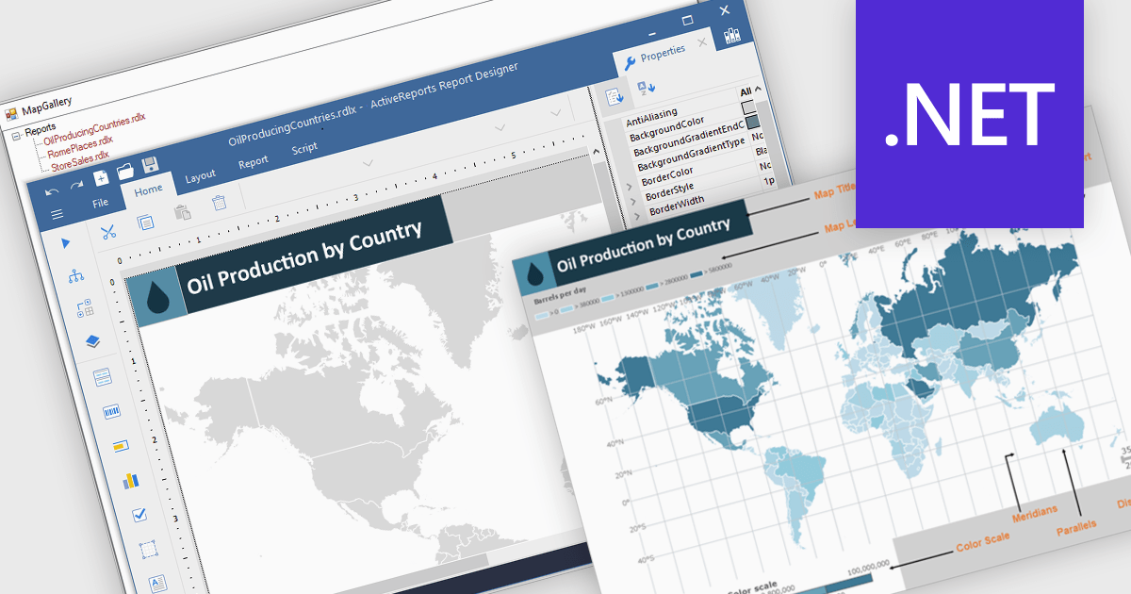Show properties in categorized view
Screen dimensions: 1131x594
click(x=614, y=95)
